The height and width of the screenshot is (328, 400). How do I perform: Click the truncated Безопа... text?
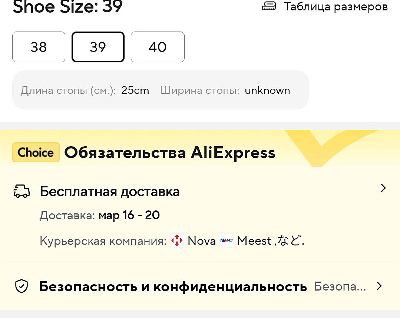[340, 286]
